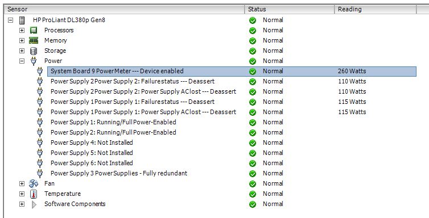This screenshot has width=429, height=218.
Task: Click the HP ProLiant server icon
Action: coord(22,20)
